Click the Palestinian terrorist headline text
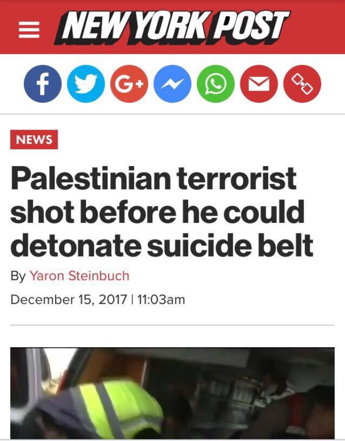The image size is (345, 441). click(x=161, y=212)
